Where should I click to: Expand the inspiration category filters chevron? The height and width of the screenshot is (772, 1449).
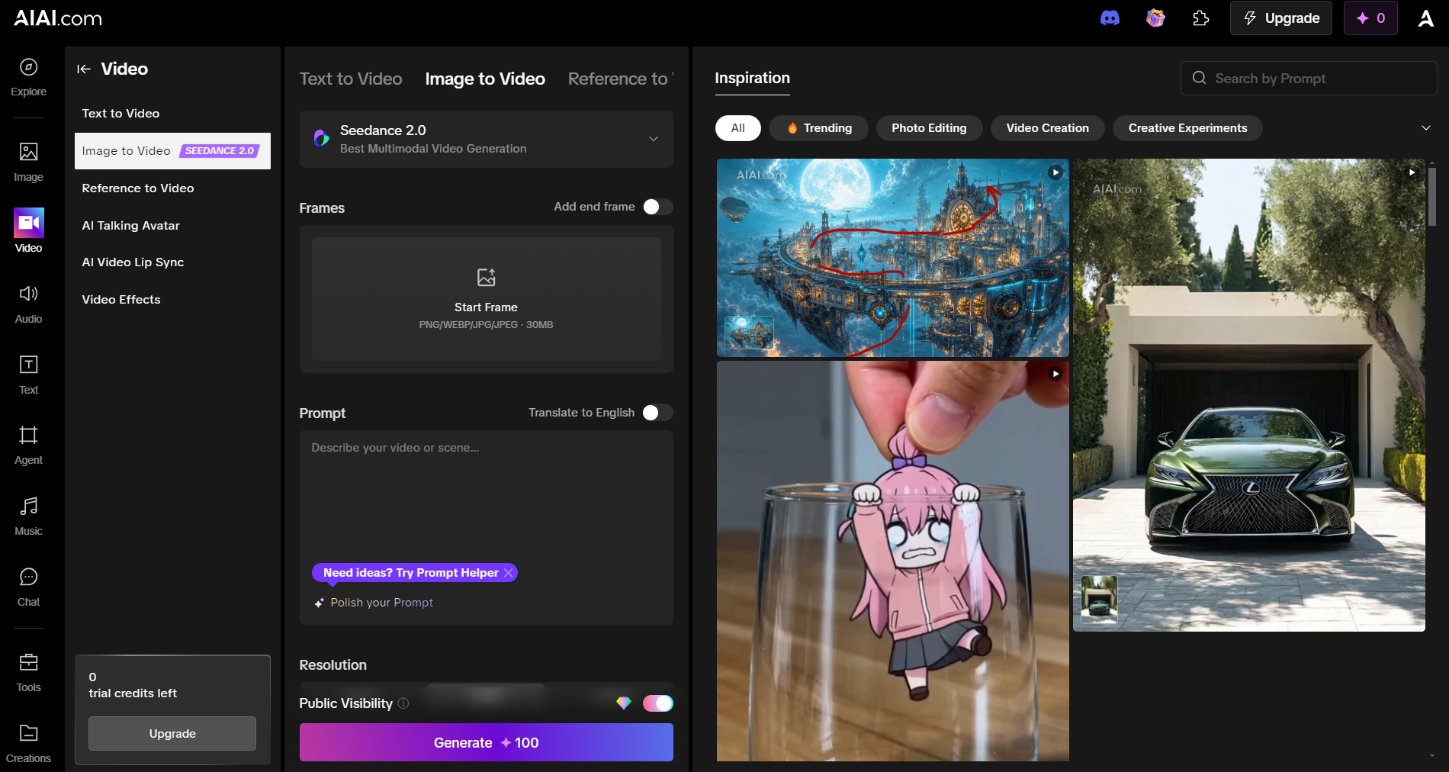coord(1426,128)
